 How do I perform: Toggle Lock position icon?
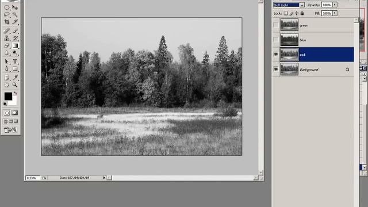click(297, 13)
